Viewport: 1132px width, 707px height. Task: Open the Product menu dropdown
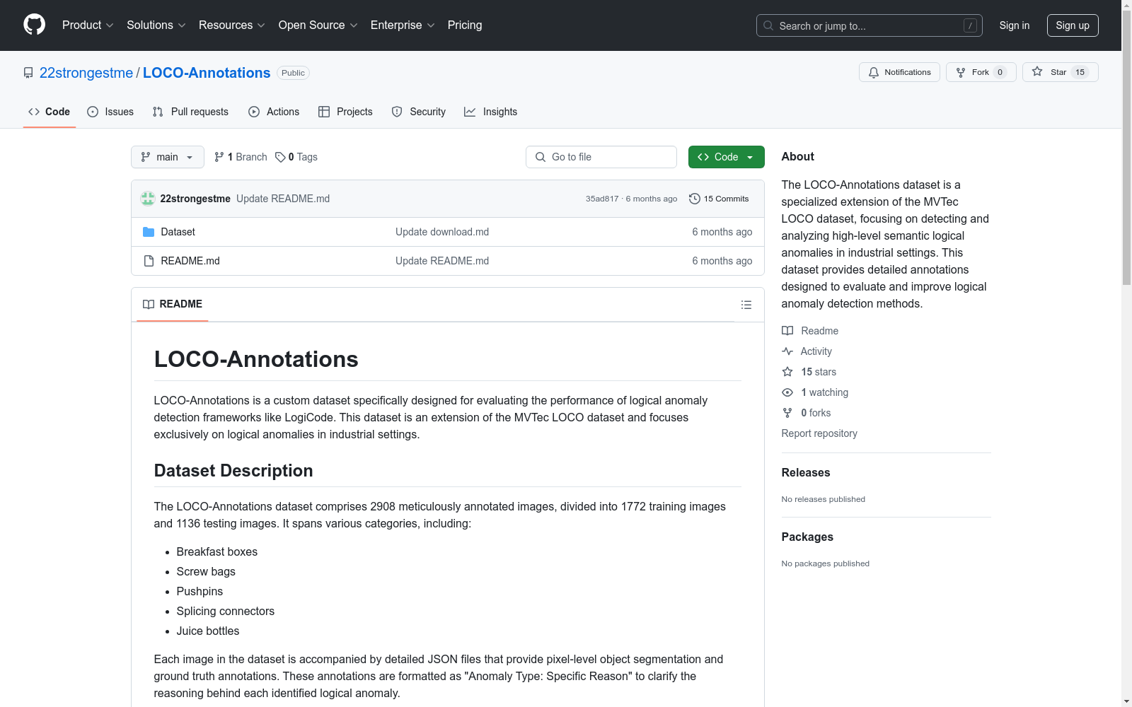click(88, 25)
